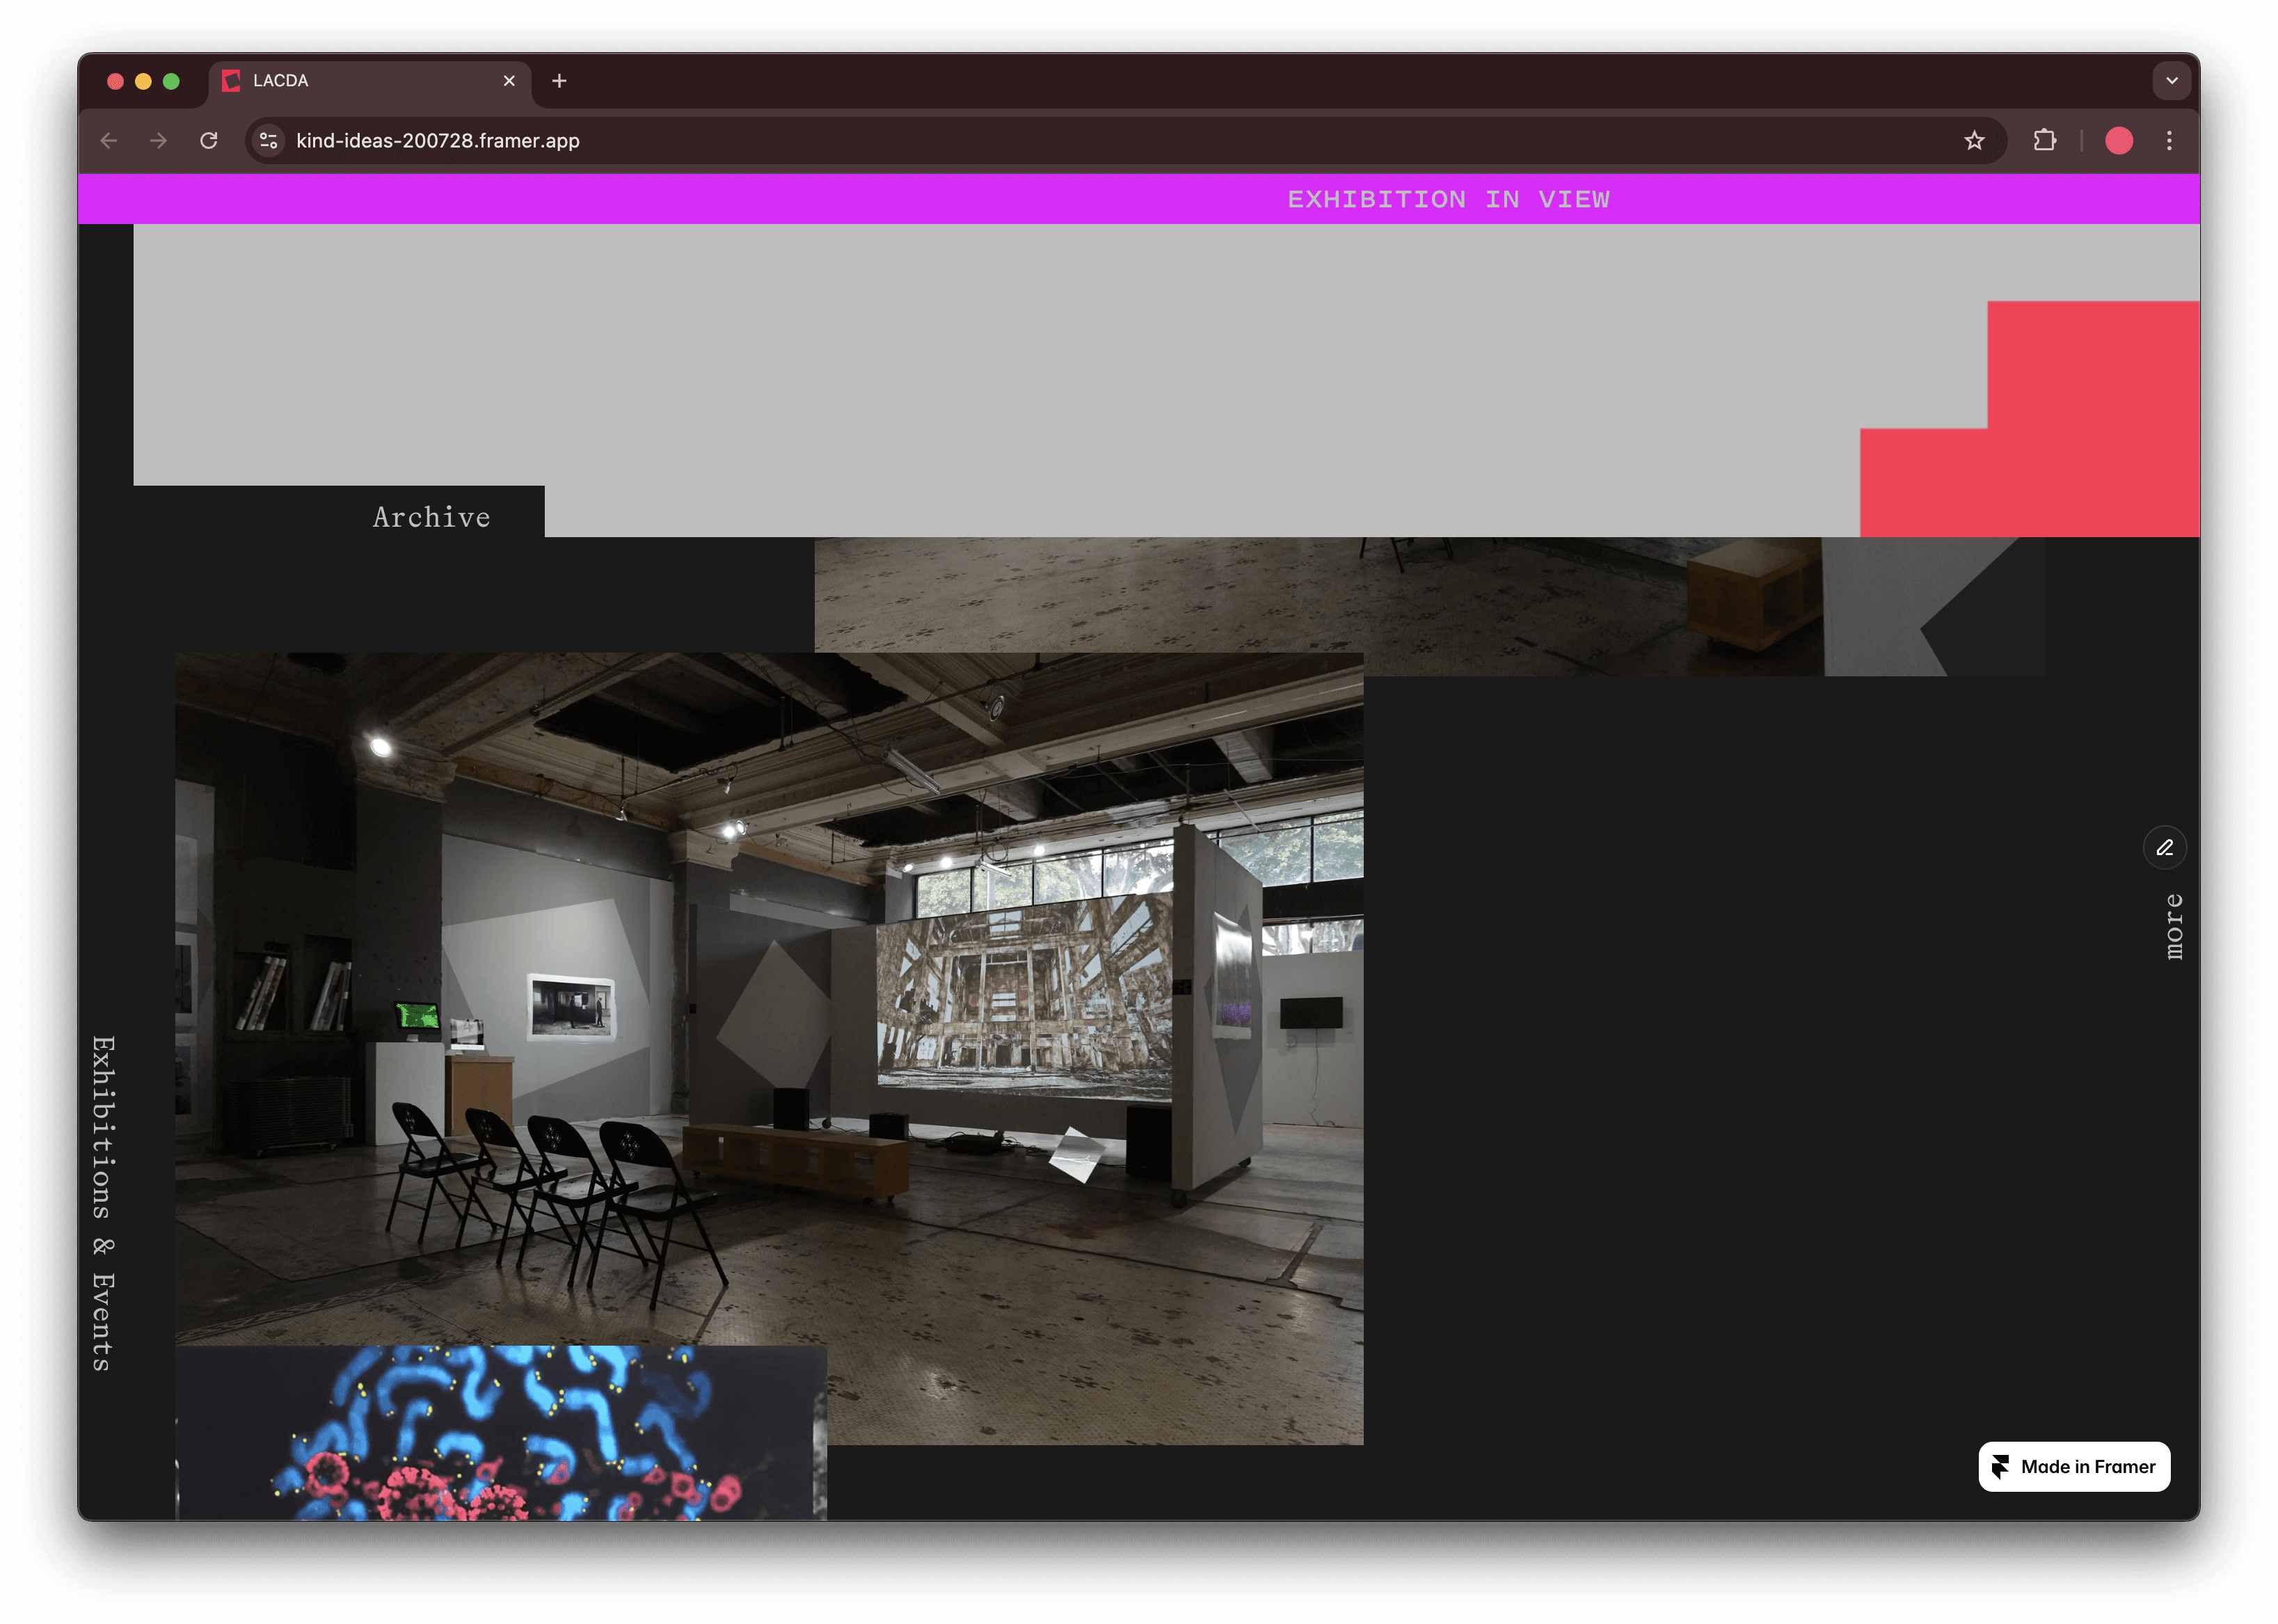
Task: Open a new tab with plus icon
Action: pos(559,81)
